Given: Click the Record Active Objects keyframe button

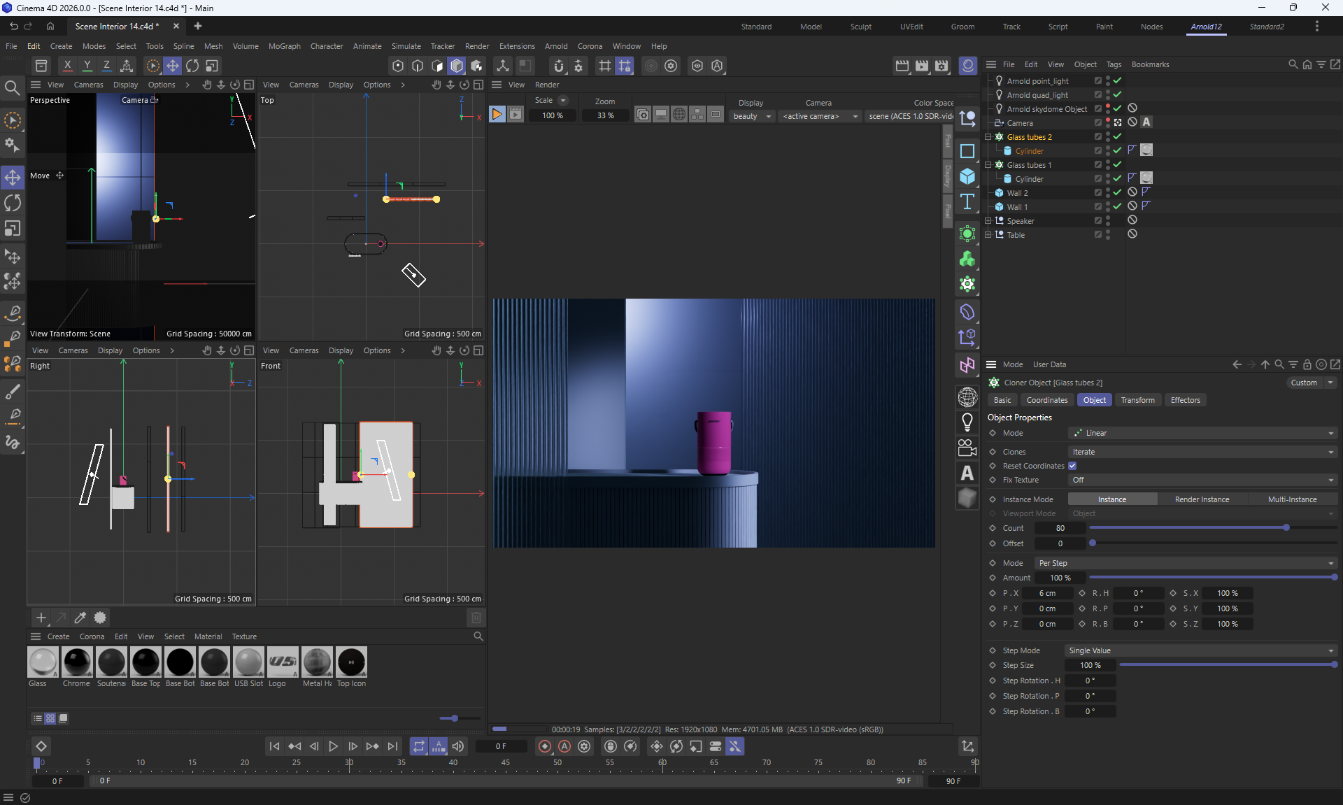Looking at the screenshot, I should click(x=545, y=746).
